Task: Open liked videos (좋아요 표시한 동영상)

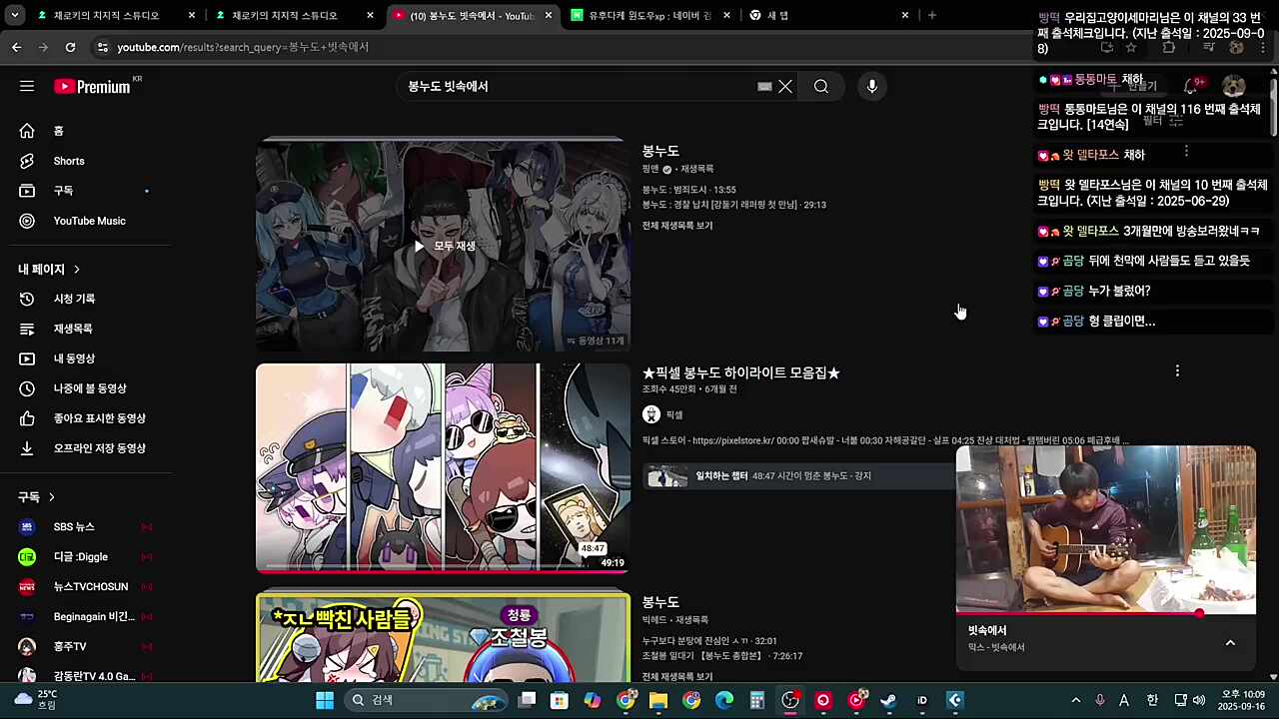Action: click(99, 418)
